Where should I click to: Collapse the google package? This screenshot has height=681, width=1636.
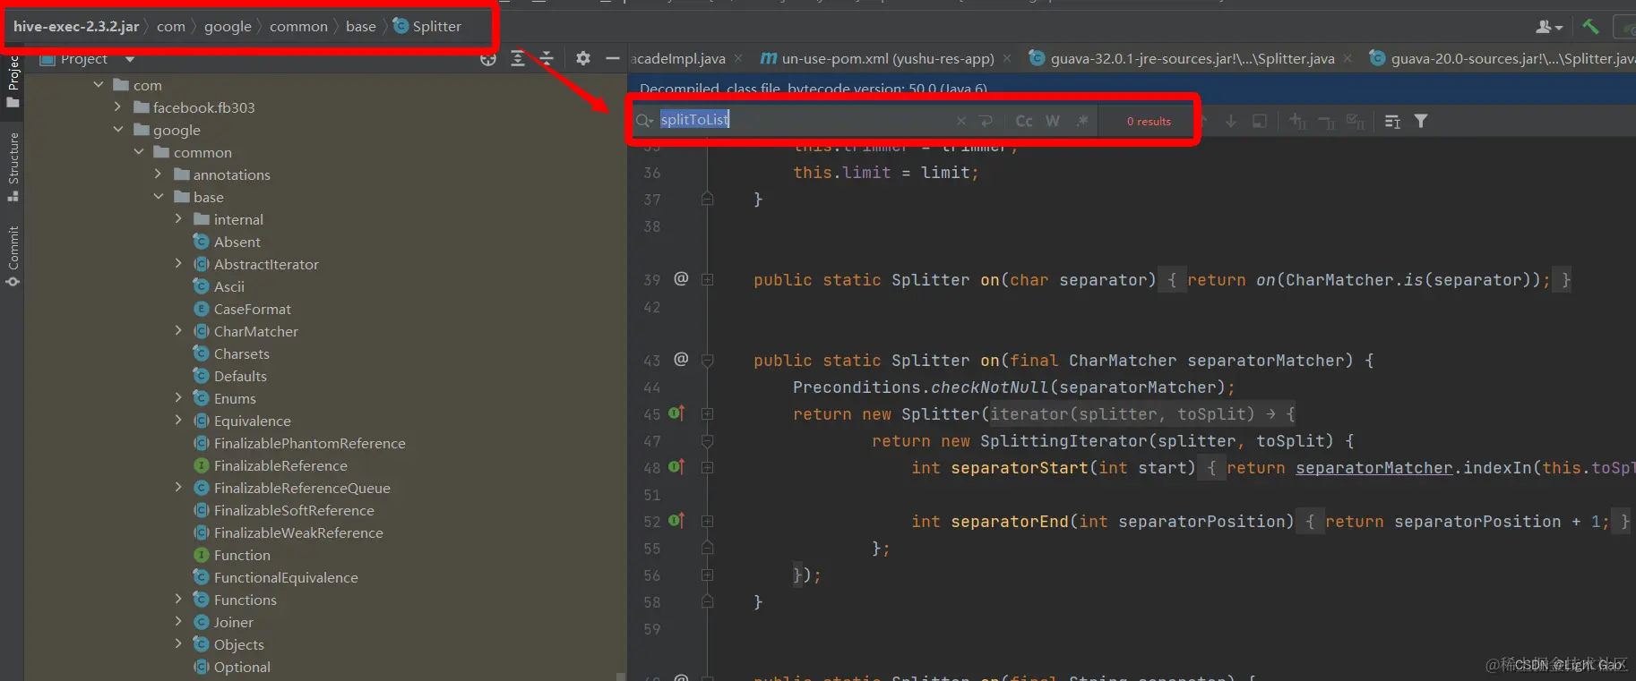click(x=117, y=130)
